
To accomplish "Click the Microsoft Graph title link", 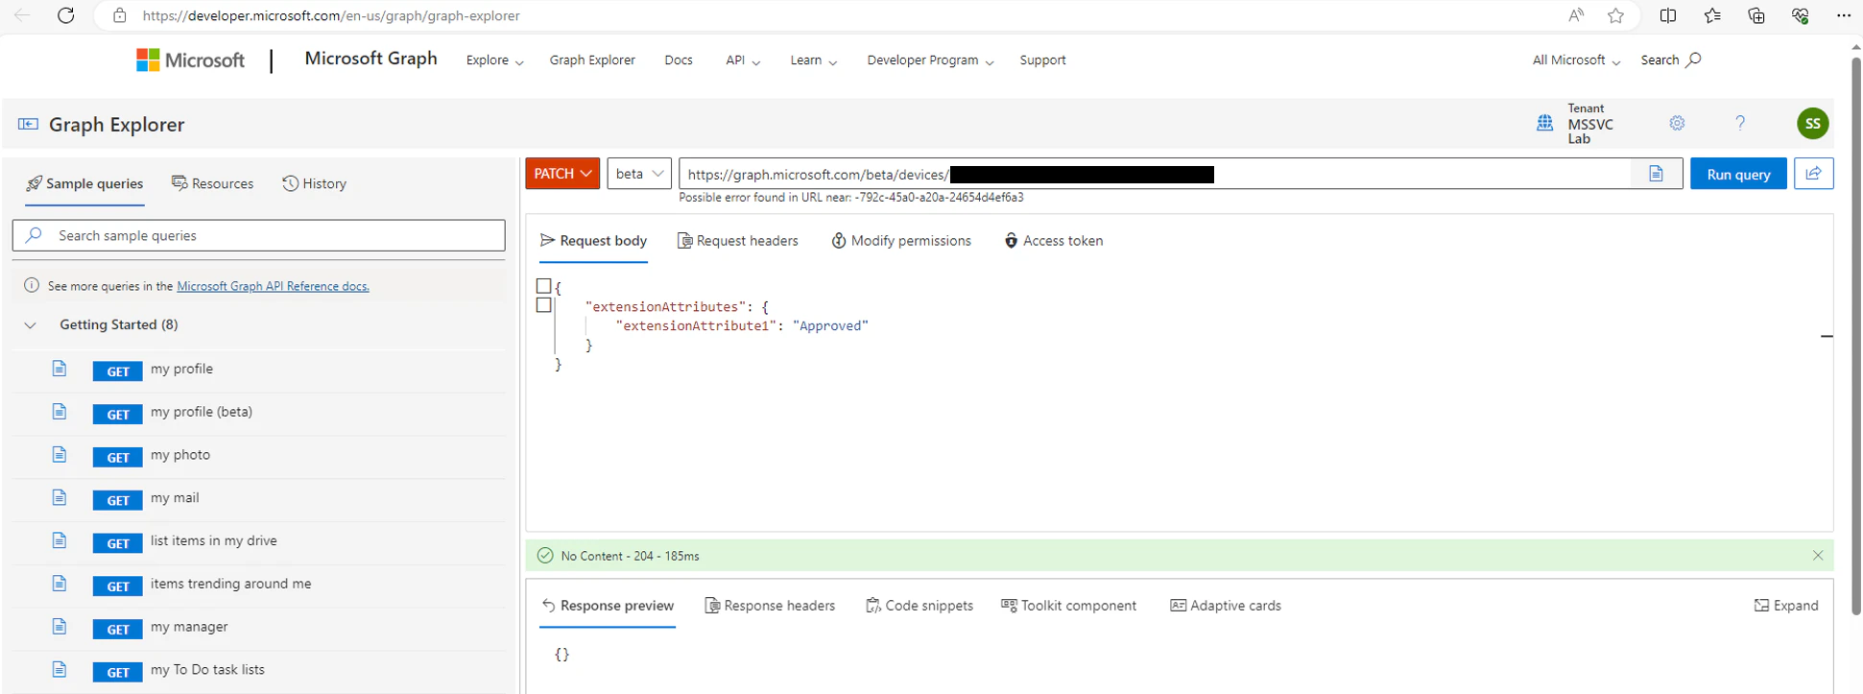I will [x=370, y=59].
